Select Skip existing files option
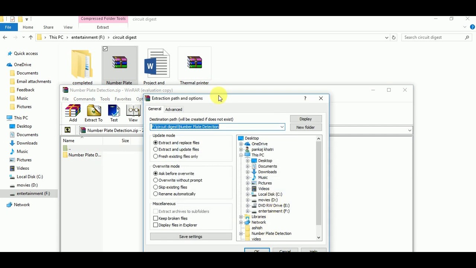The image size is (476, 268). [x=170, y=187]
